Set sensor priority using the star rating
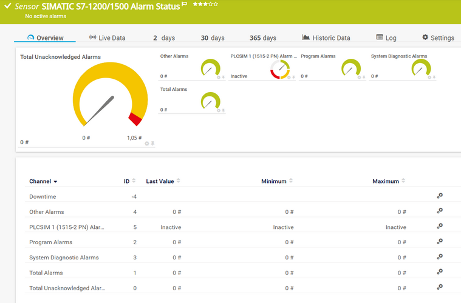 (x=205, y=4)
